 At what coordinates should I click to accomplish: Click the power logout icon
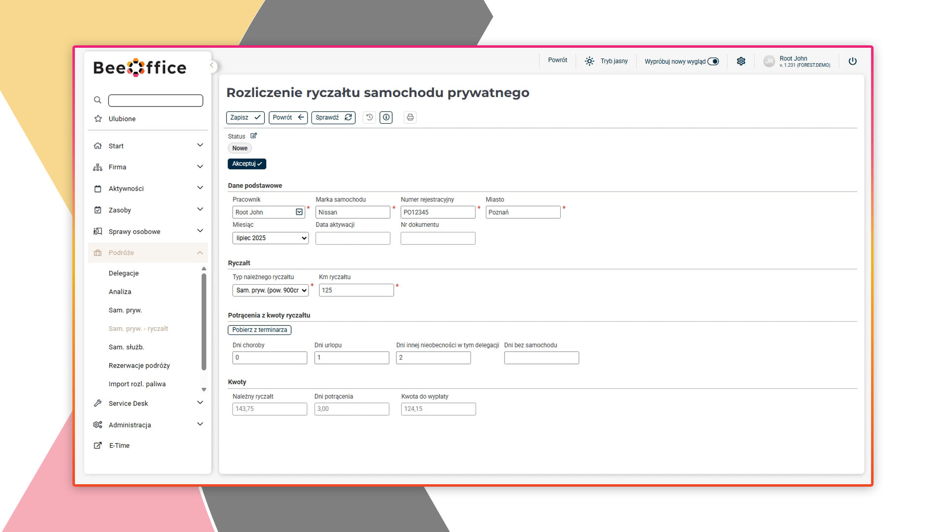[852, 61]
